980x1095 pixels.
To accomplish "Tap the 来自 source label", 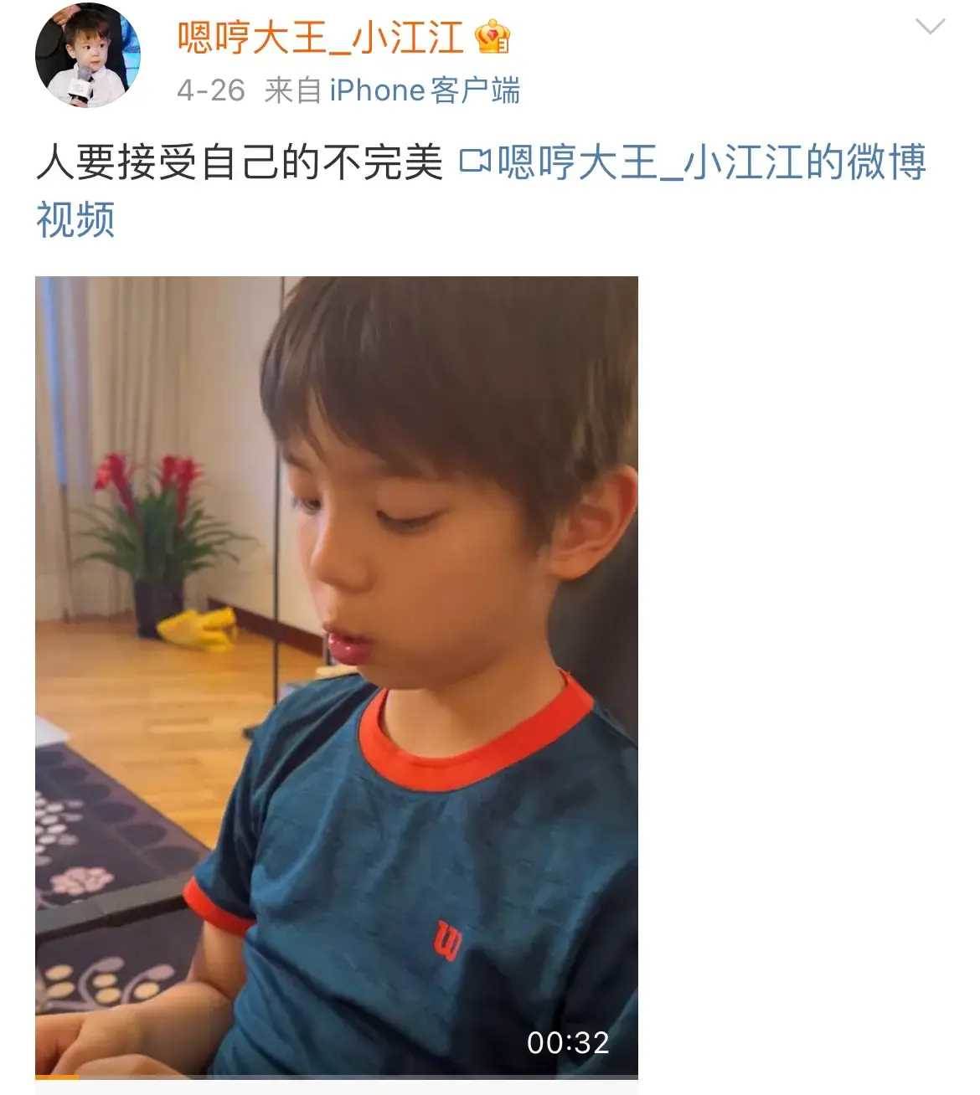I will click(293, 90).
